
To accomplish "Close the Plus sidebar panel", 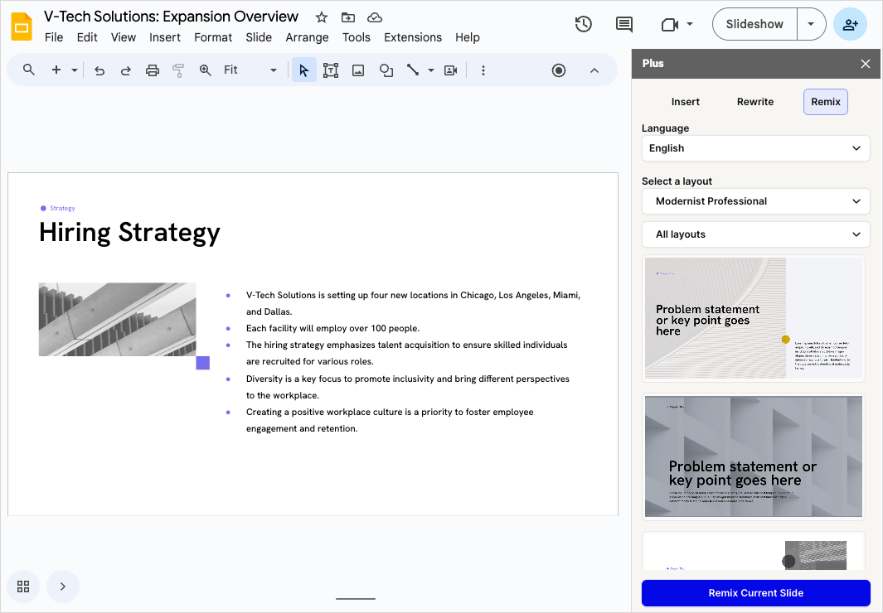I will click(x=866, y=64).
